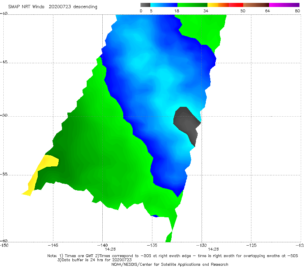Pick the magenta-purple 64–80 color bar segment
Image resolution: width=304 pixels, height=267 pixels.
[284, 5]
